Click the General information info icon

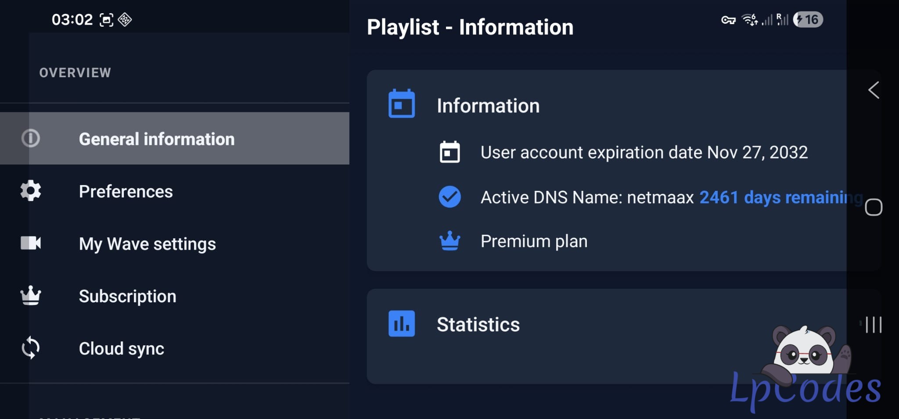coord(31,138)
